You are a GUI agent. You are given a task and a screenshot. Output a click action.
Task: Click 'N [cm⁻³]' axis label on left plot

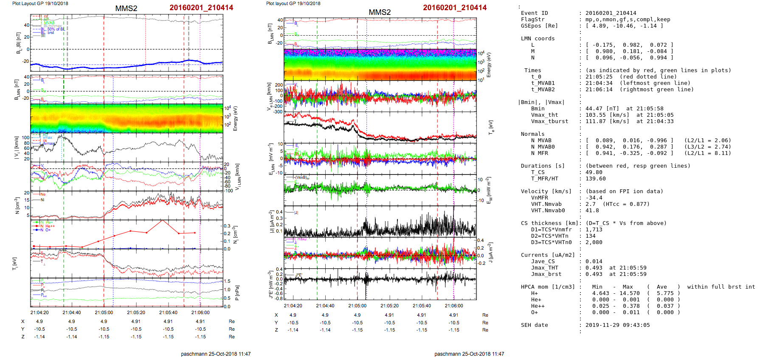(x=17, y=205)
